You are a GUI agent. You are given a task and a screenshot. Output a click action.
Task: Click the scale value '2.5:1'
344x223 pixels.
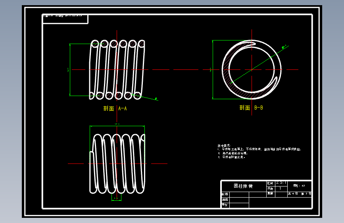(281, 183)
